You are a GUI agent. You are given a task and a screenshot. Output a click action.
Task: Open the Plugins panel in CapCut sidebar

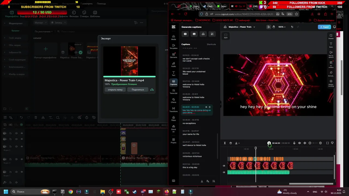click(x=173, y=141)
